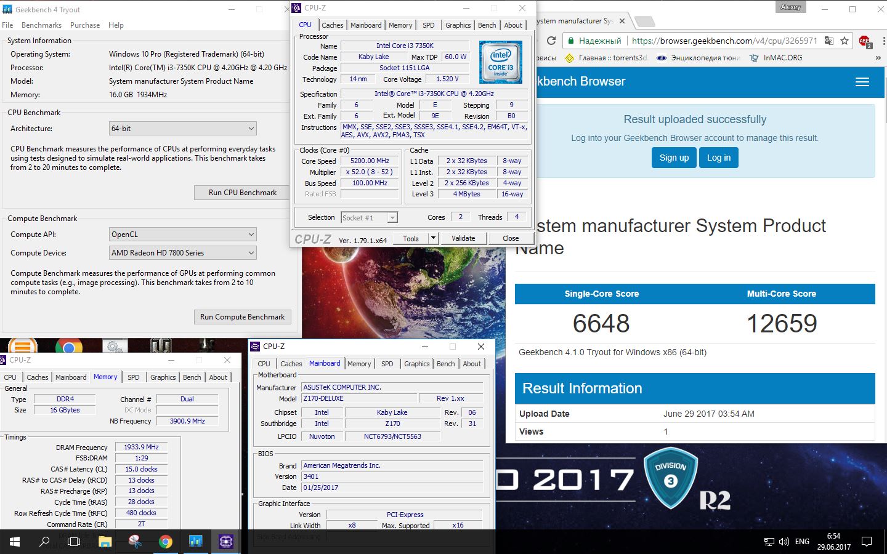The width and height of the screenshot is (887, 554).
Task: Open Geekbench Purchase menu
Action: click(x=85, y=25)
